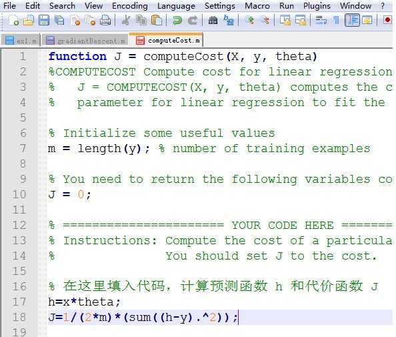The height and width of the screenshot is (337, 396).
Task: Open Find with the binoculars icon
Action: (213, 20)
